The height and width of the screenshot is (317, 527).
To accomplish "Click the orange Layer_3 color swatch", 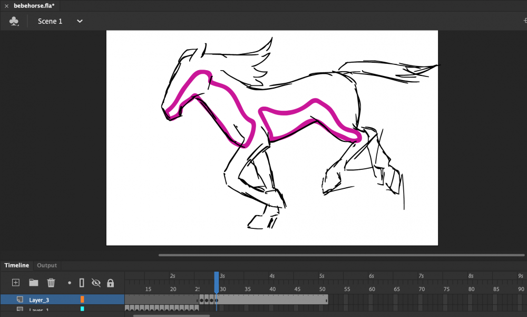I will pos(82,300).
